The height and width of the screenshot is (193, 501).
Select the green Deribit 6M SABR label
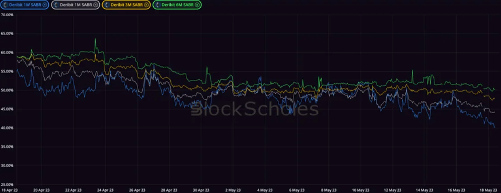178,5
